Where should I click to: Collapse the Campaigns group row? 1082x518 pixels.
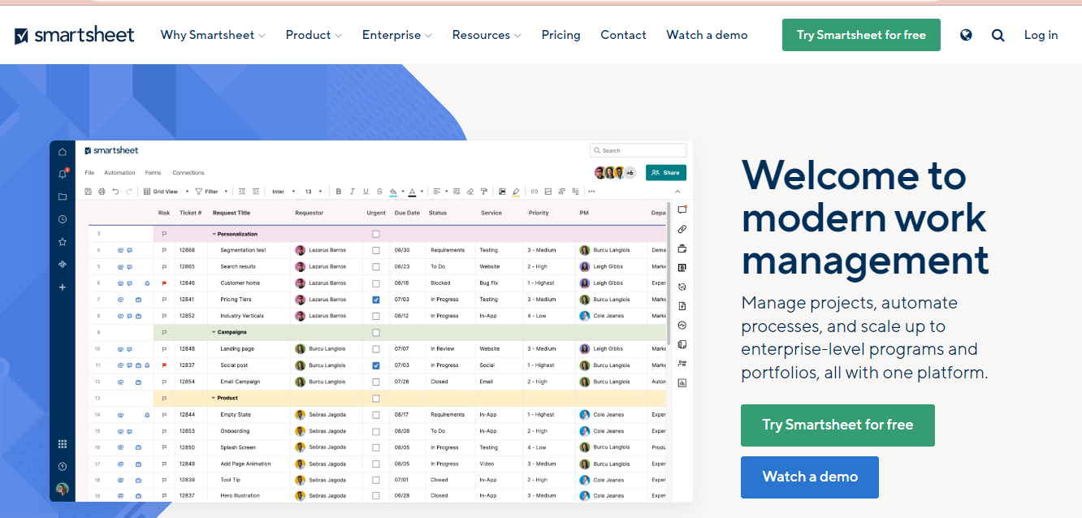tap(215, 332)
